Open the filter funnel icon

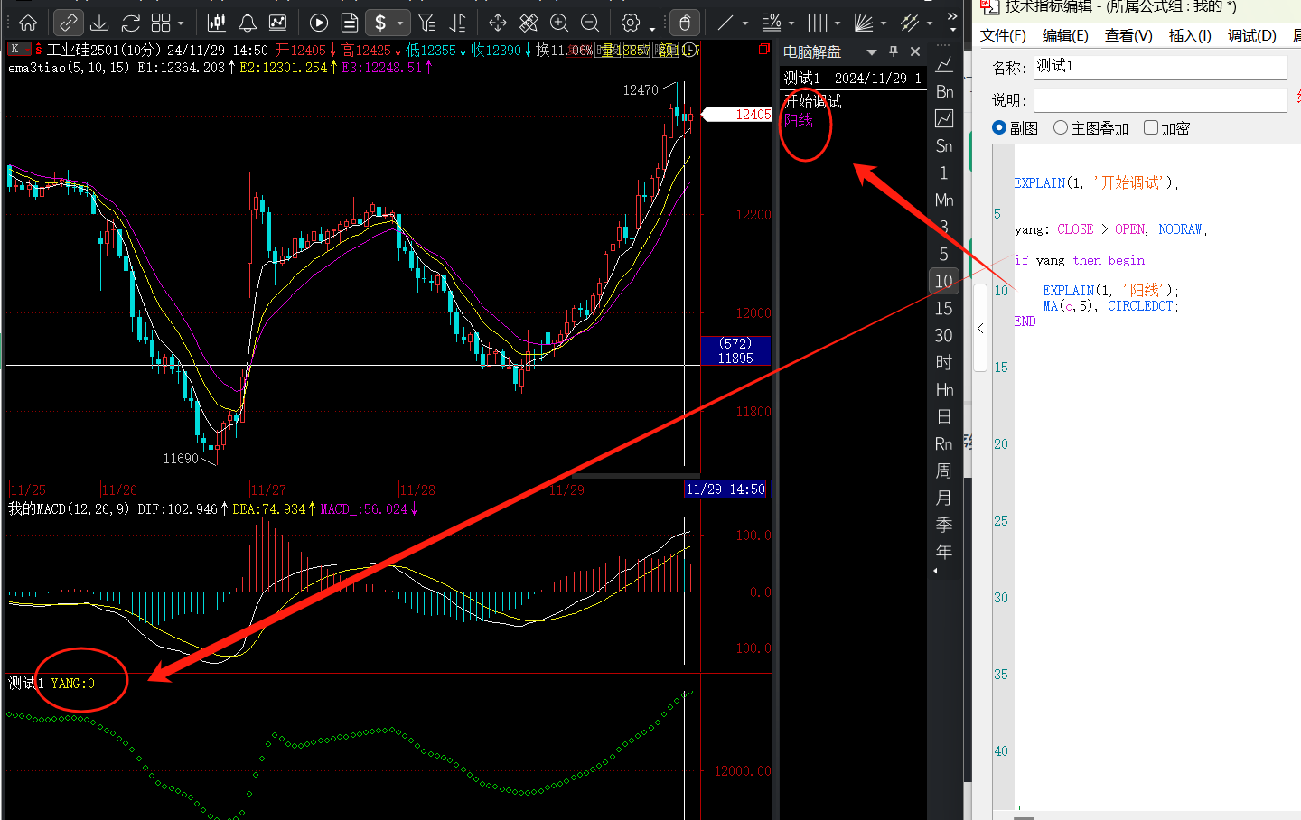click(x=427, y=23)
